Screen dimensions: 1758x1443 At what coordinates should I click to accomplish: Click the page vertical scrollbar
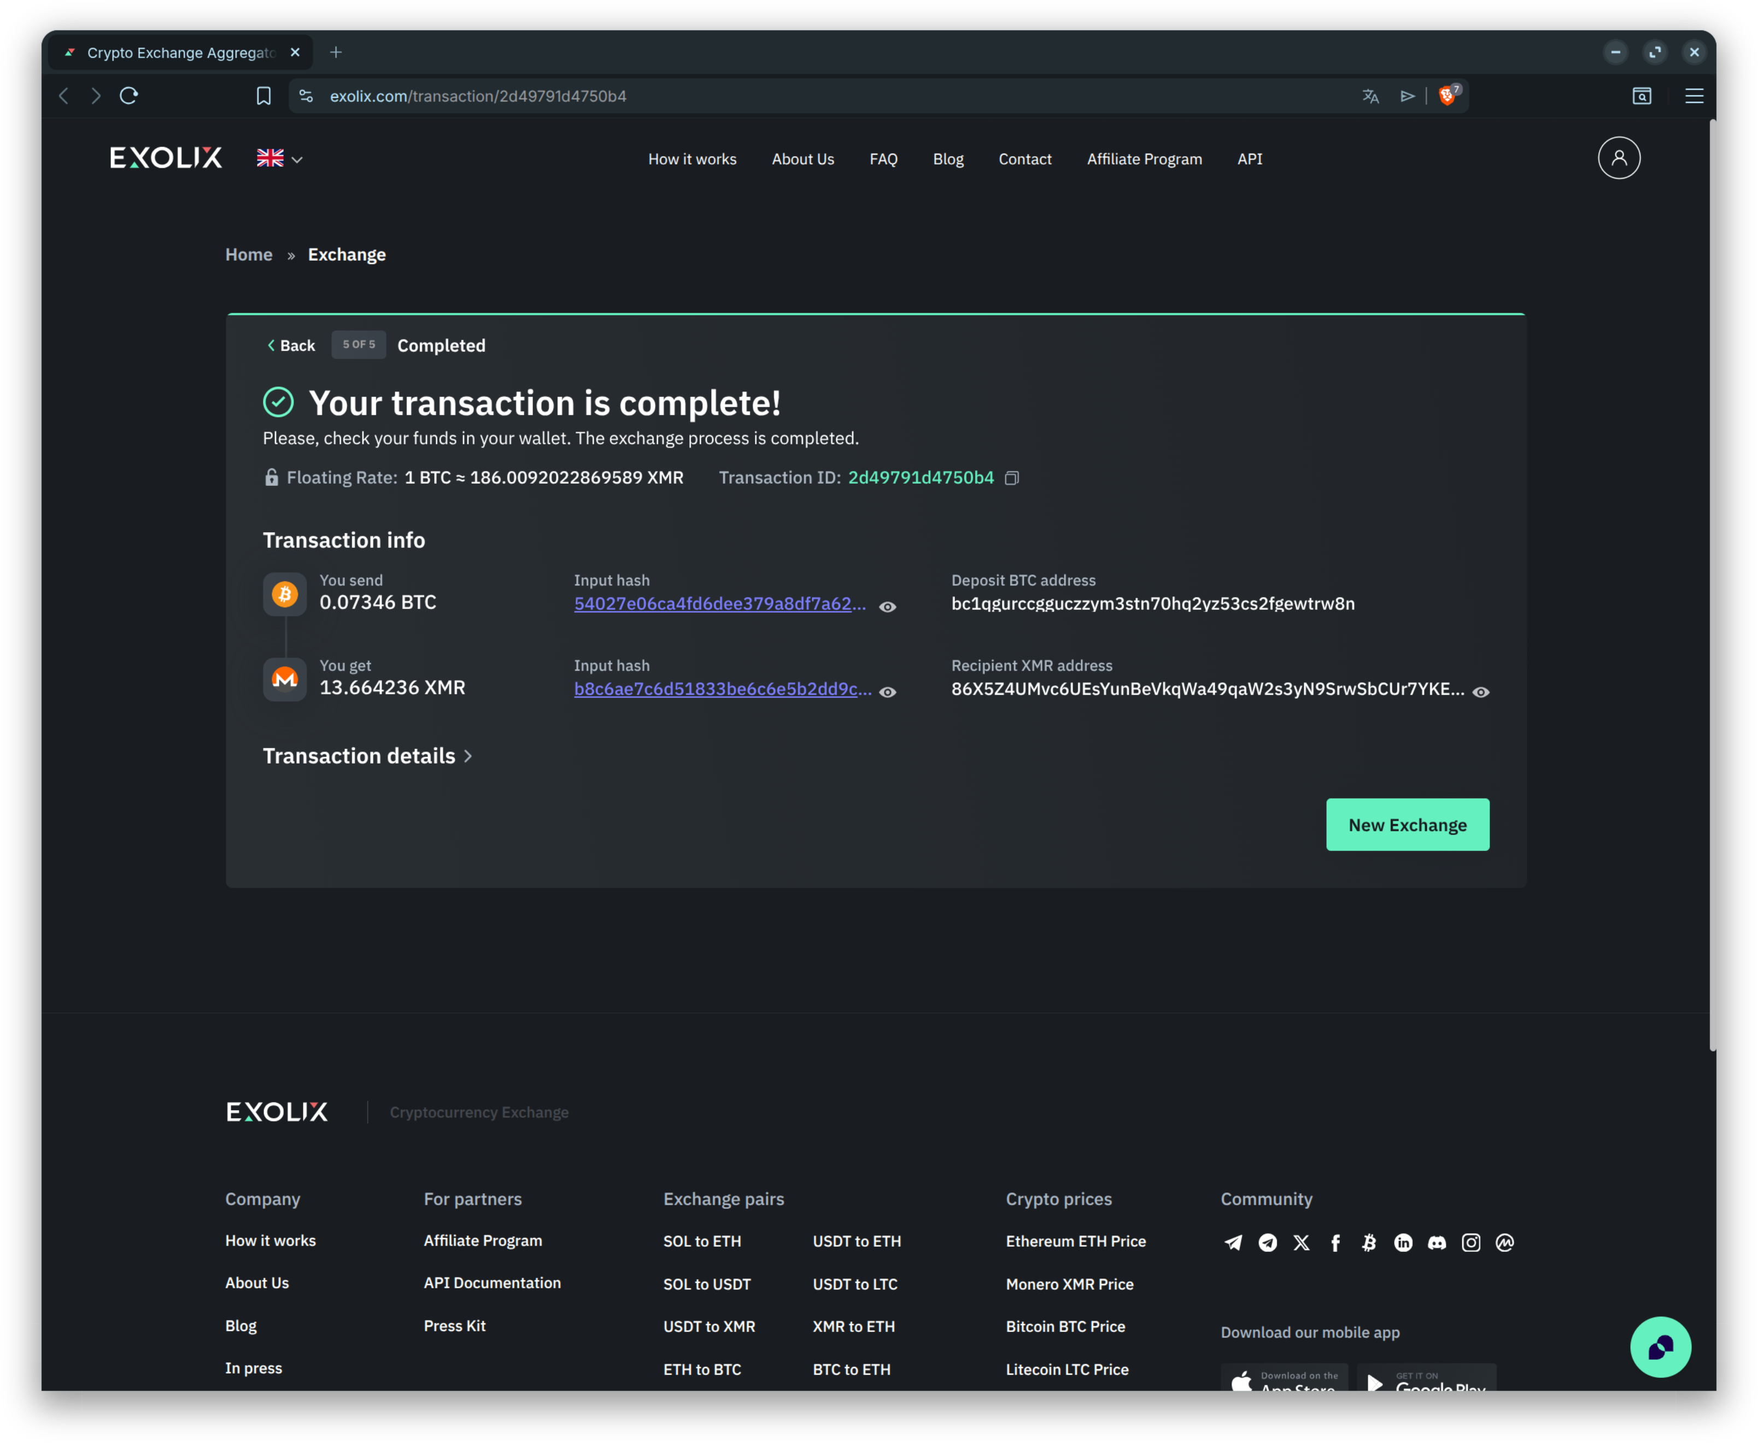pos(1712,585)
